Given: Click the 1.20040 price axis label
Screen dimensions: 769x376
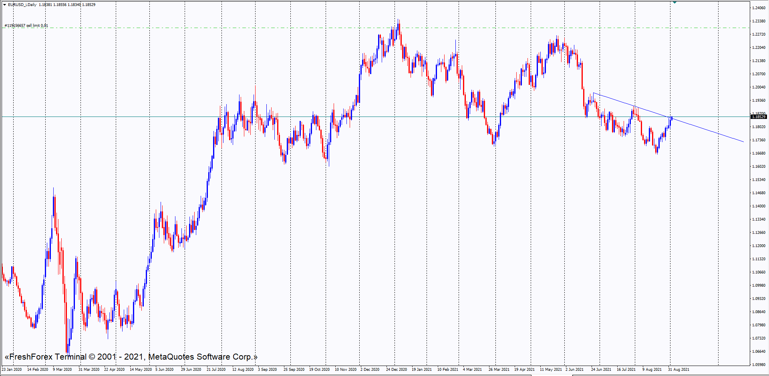Looking at the screenshot, I should 759,87.
